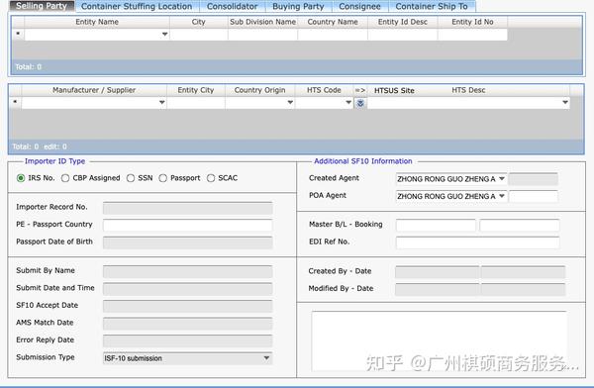Open the Consignee tab

pos(359,7)
